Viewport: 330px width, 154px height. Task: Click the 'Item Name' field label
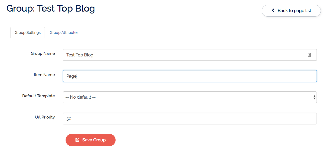(x=44, y=75)
